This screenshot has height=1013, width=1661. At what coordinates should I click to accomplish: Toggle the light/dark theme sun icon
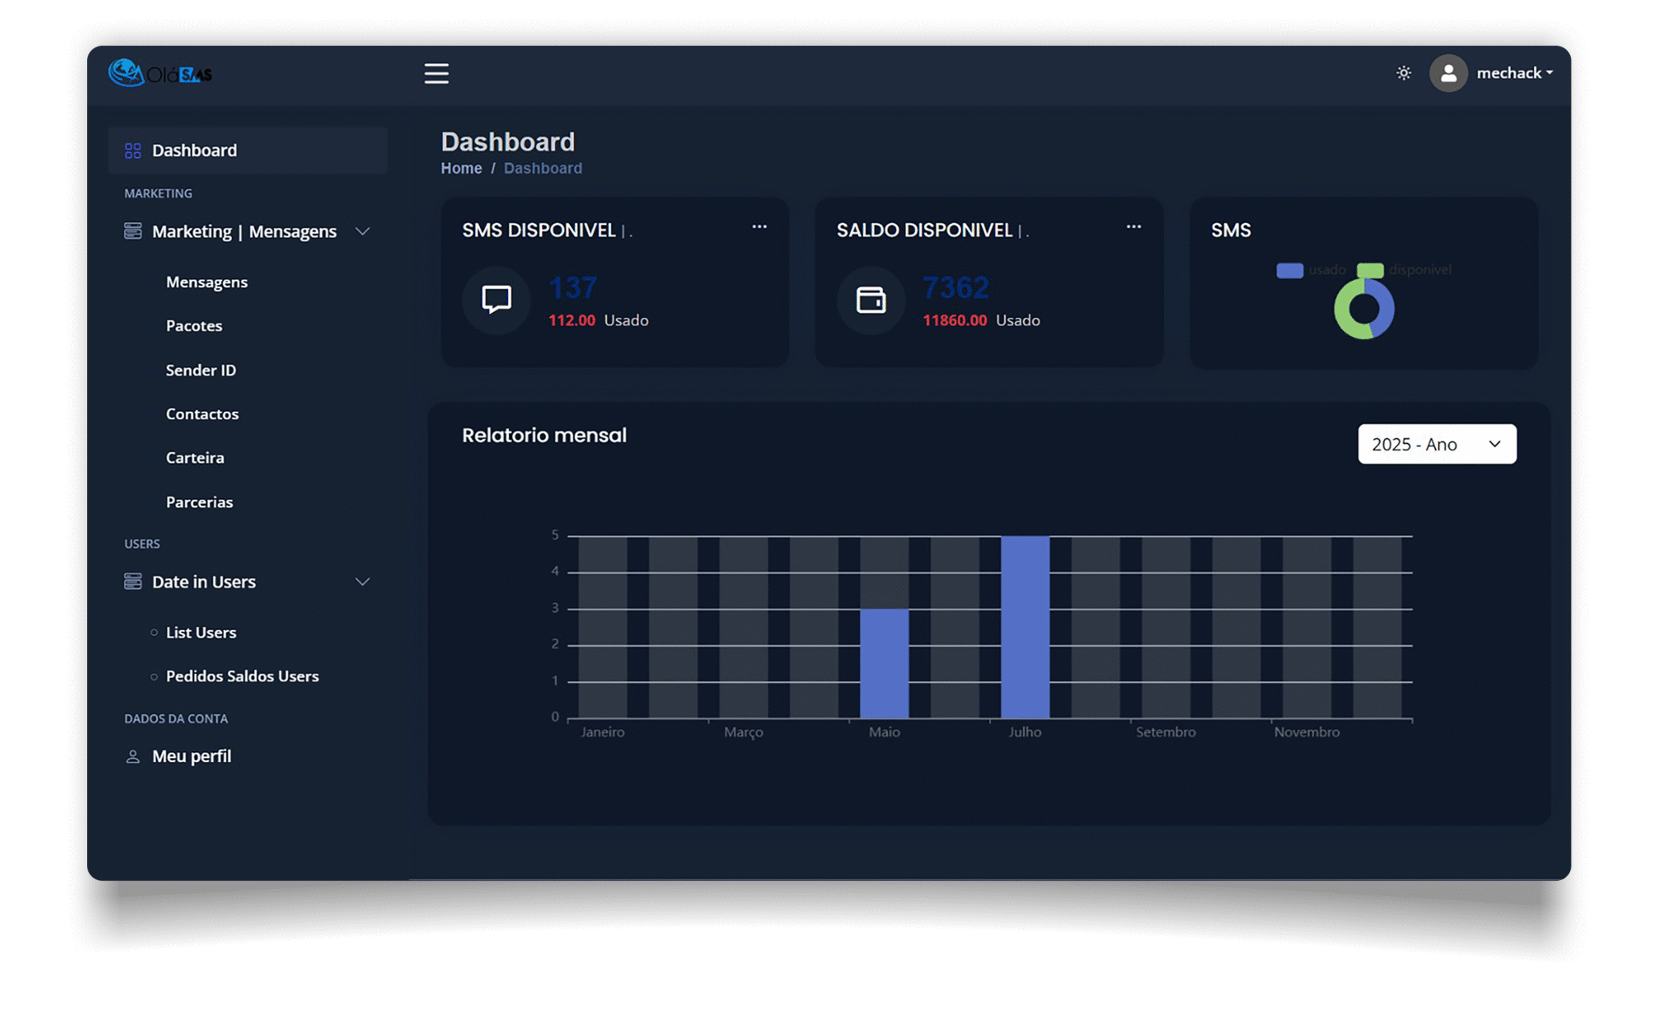coord(1403,73)
